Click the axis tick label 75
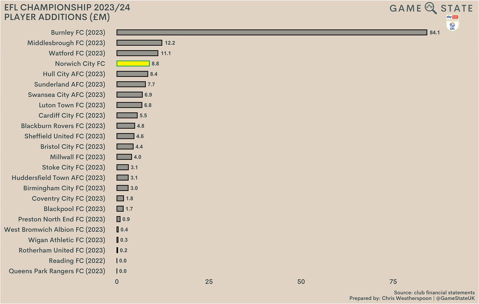 tap(393, 282)
